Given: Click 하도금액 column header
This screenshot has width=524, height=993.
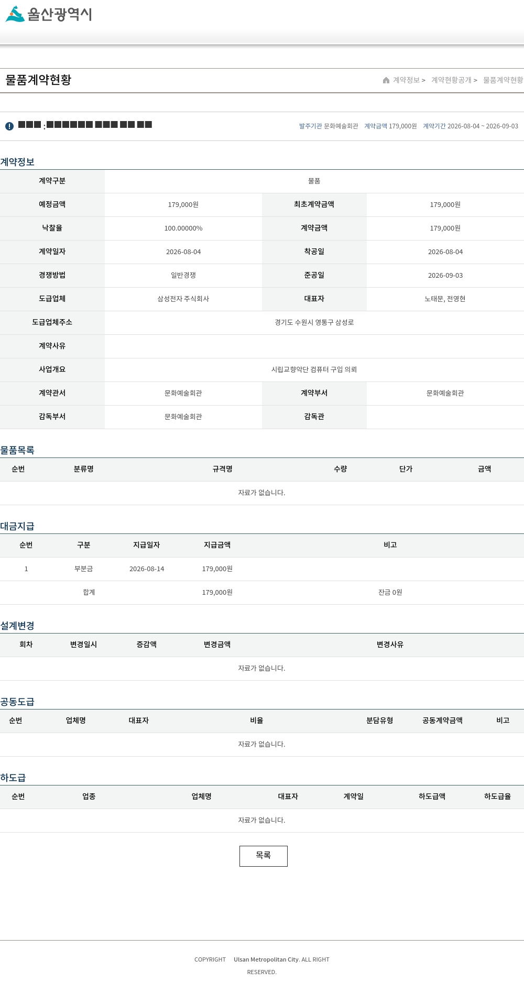Looking at the screenshot, I should point(432,797).
